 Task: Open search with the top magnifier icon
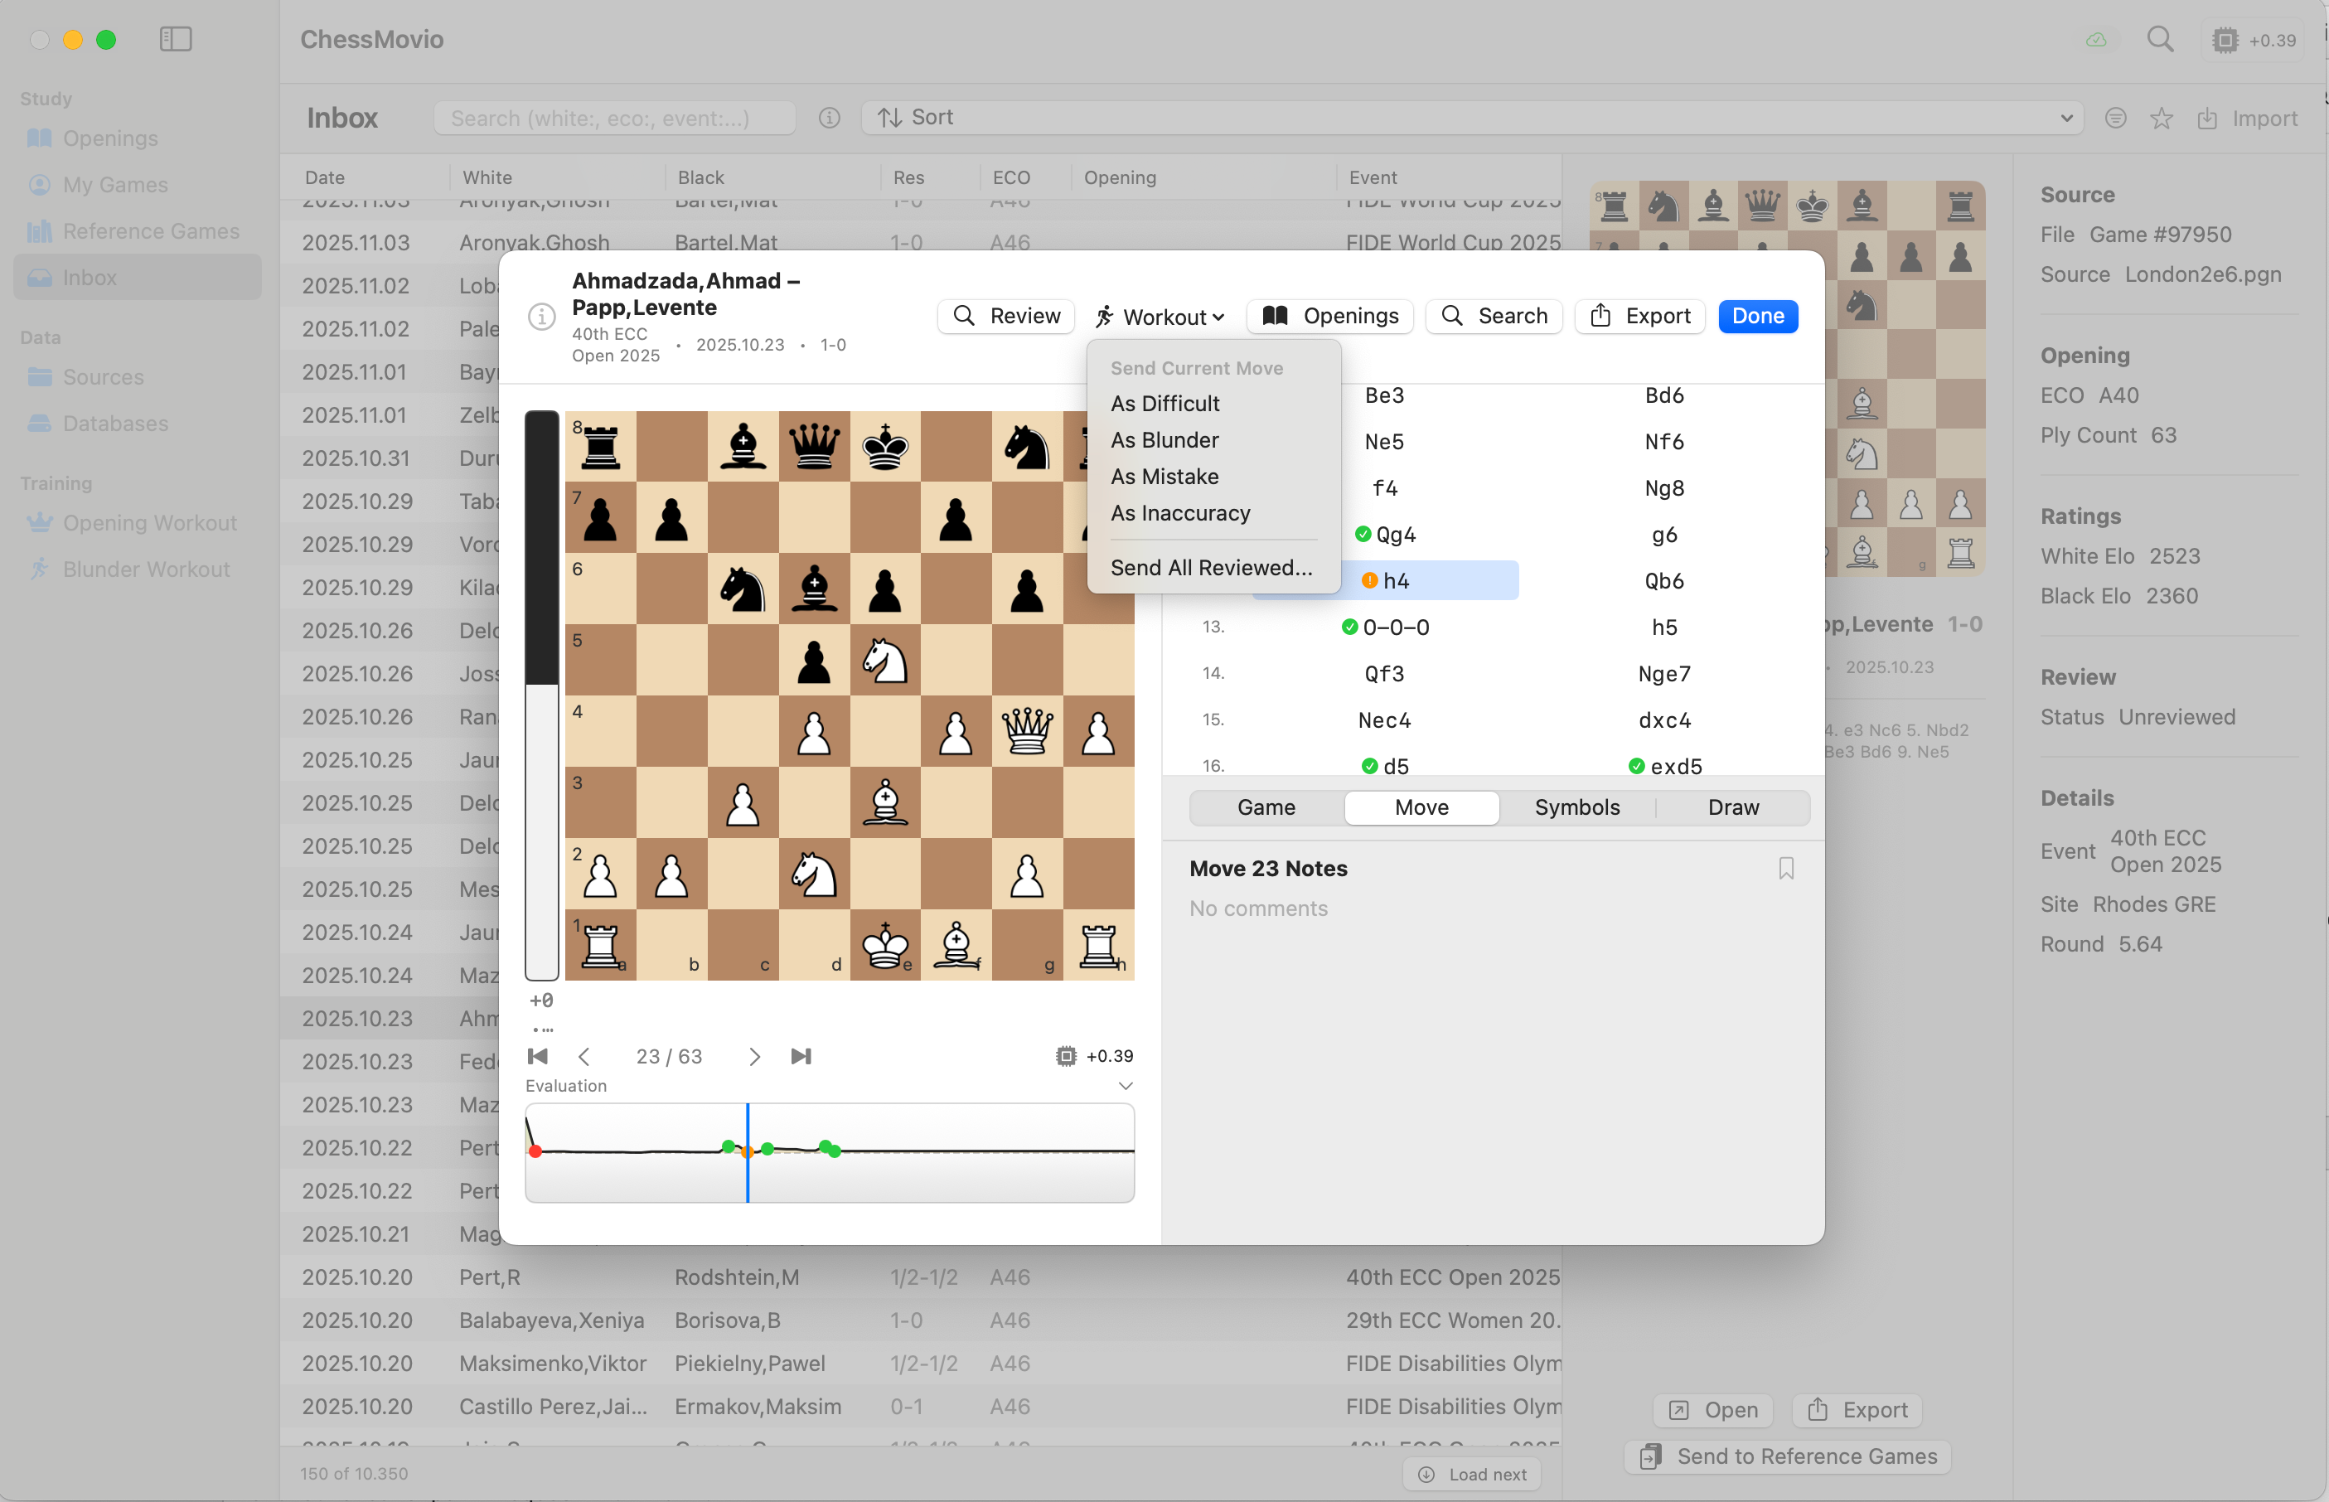(2160, 39)
